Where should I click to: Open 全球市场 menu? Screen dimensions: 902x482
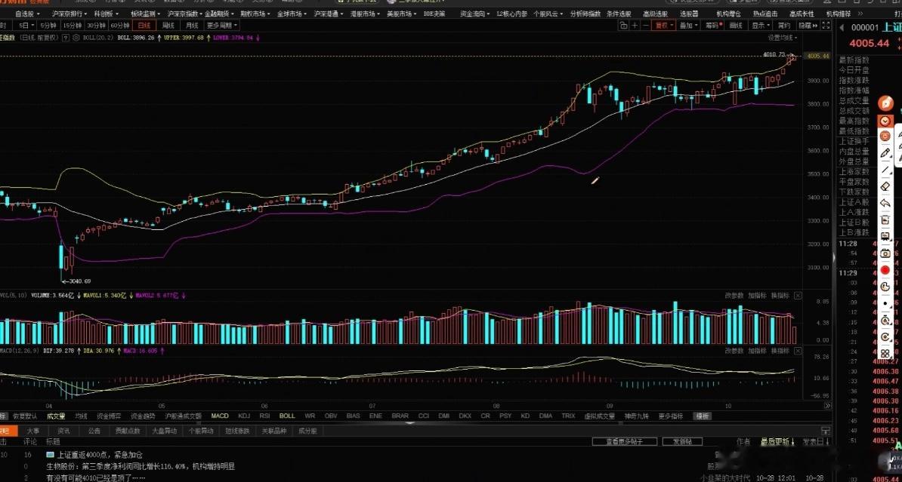click(291, 14)
